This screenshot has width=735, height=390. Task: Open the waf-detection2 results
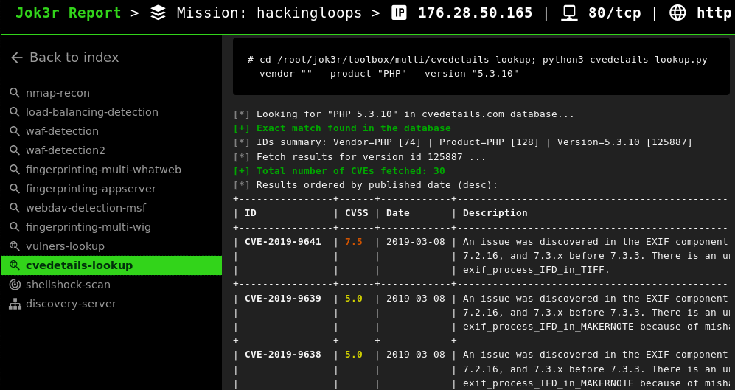(x=65, y=150)
